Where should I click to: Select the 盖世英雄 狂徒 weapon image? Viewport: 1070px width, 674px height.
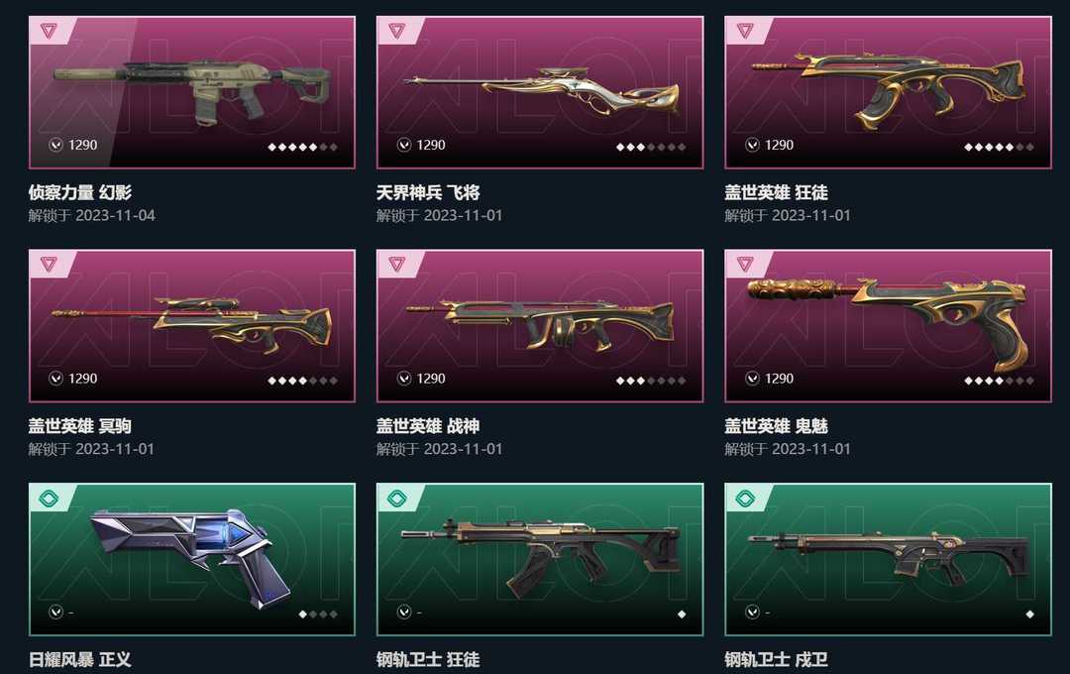tap(887, 91)
